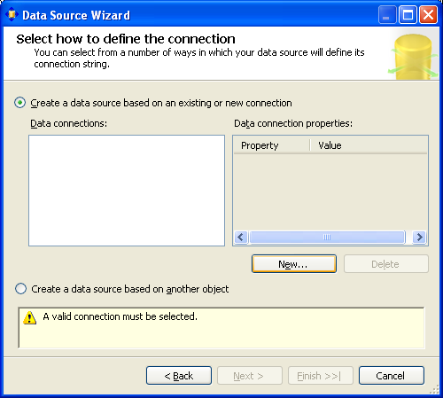Click the Data Source Wizard title bar icon
The image size is (443, 398).
click(x=12, y=15)
